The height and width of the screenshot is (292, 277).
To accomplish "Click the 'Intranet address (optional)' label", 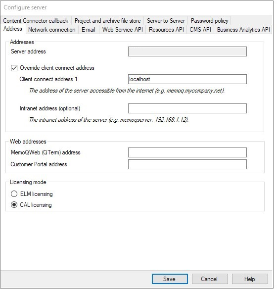I will [50, 108].
